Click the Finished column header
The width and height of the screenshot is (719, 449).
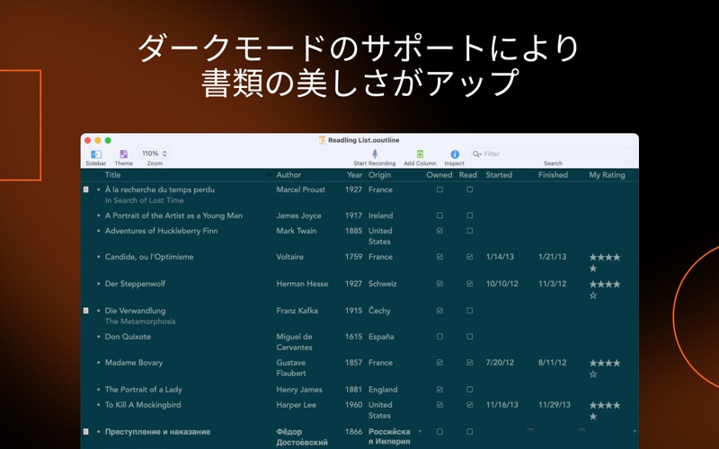coord(553,175)
